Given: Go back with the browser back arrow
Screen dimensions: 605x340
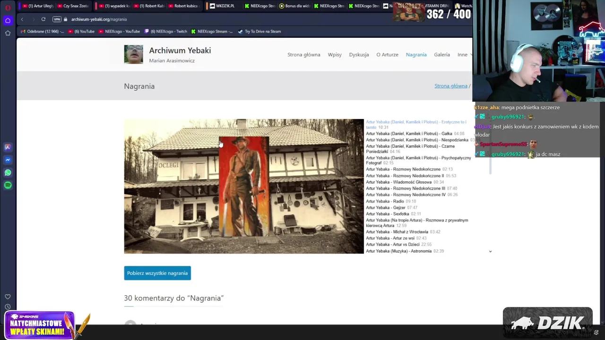Looking at the screenshot, I should tap(22, 19).
